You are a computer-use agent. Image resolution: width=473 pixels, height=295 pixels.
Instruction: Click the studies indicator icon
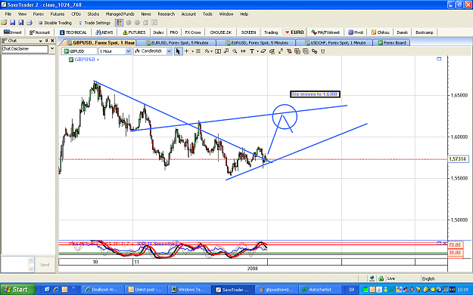(x=207, y=51)
